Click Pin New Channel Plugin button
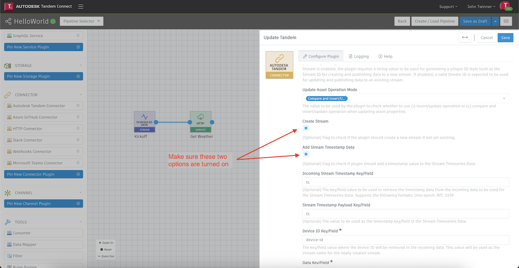 [x=43, y=204]
